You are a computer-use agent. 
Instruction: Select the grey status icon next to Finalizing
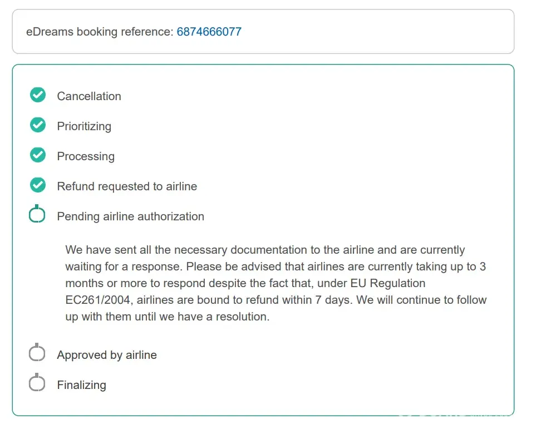point(37,384)
